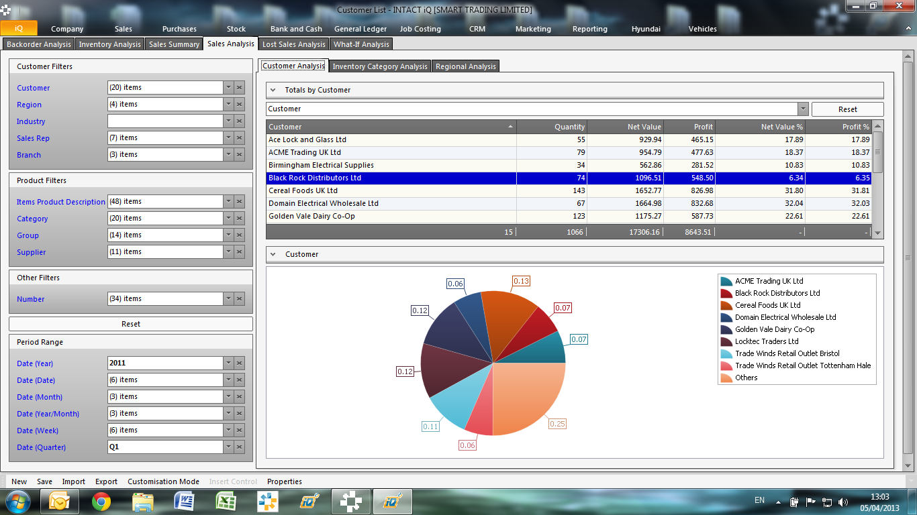Open the orange iQ menu

tap(19, 28)
